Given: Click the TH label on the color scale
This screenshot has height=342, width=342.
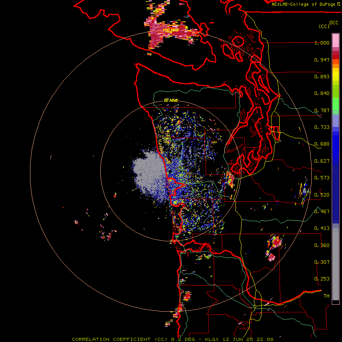Looking at the screenshot, I should click(x=326, y=296).
